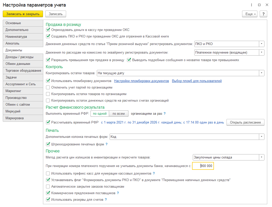This screenshot has width=272, height=207.
Task: Enable Отключить учет партий по организациям
Action: (x=48, y=88)
